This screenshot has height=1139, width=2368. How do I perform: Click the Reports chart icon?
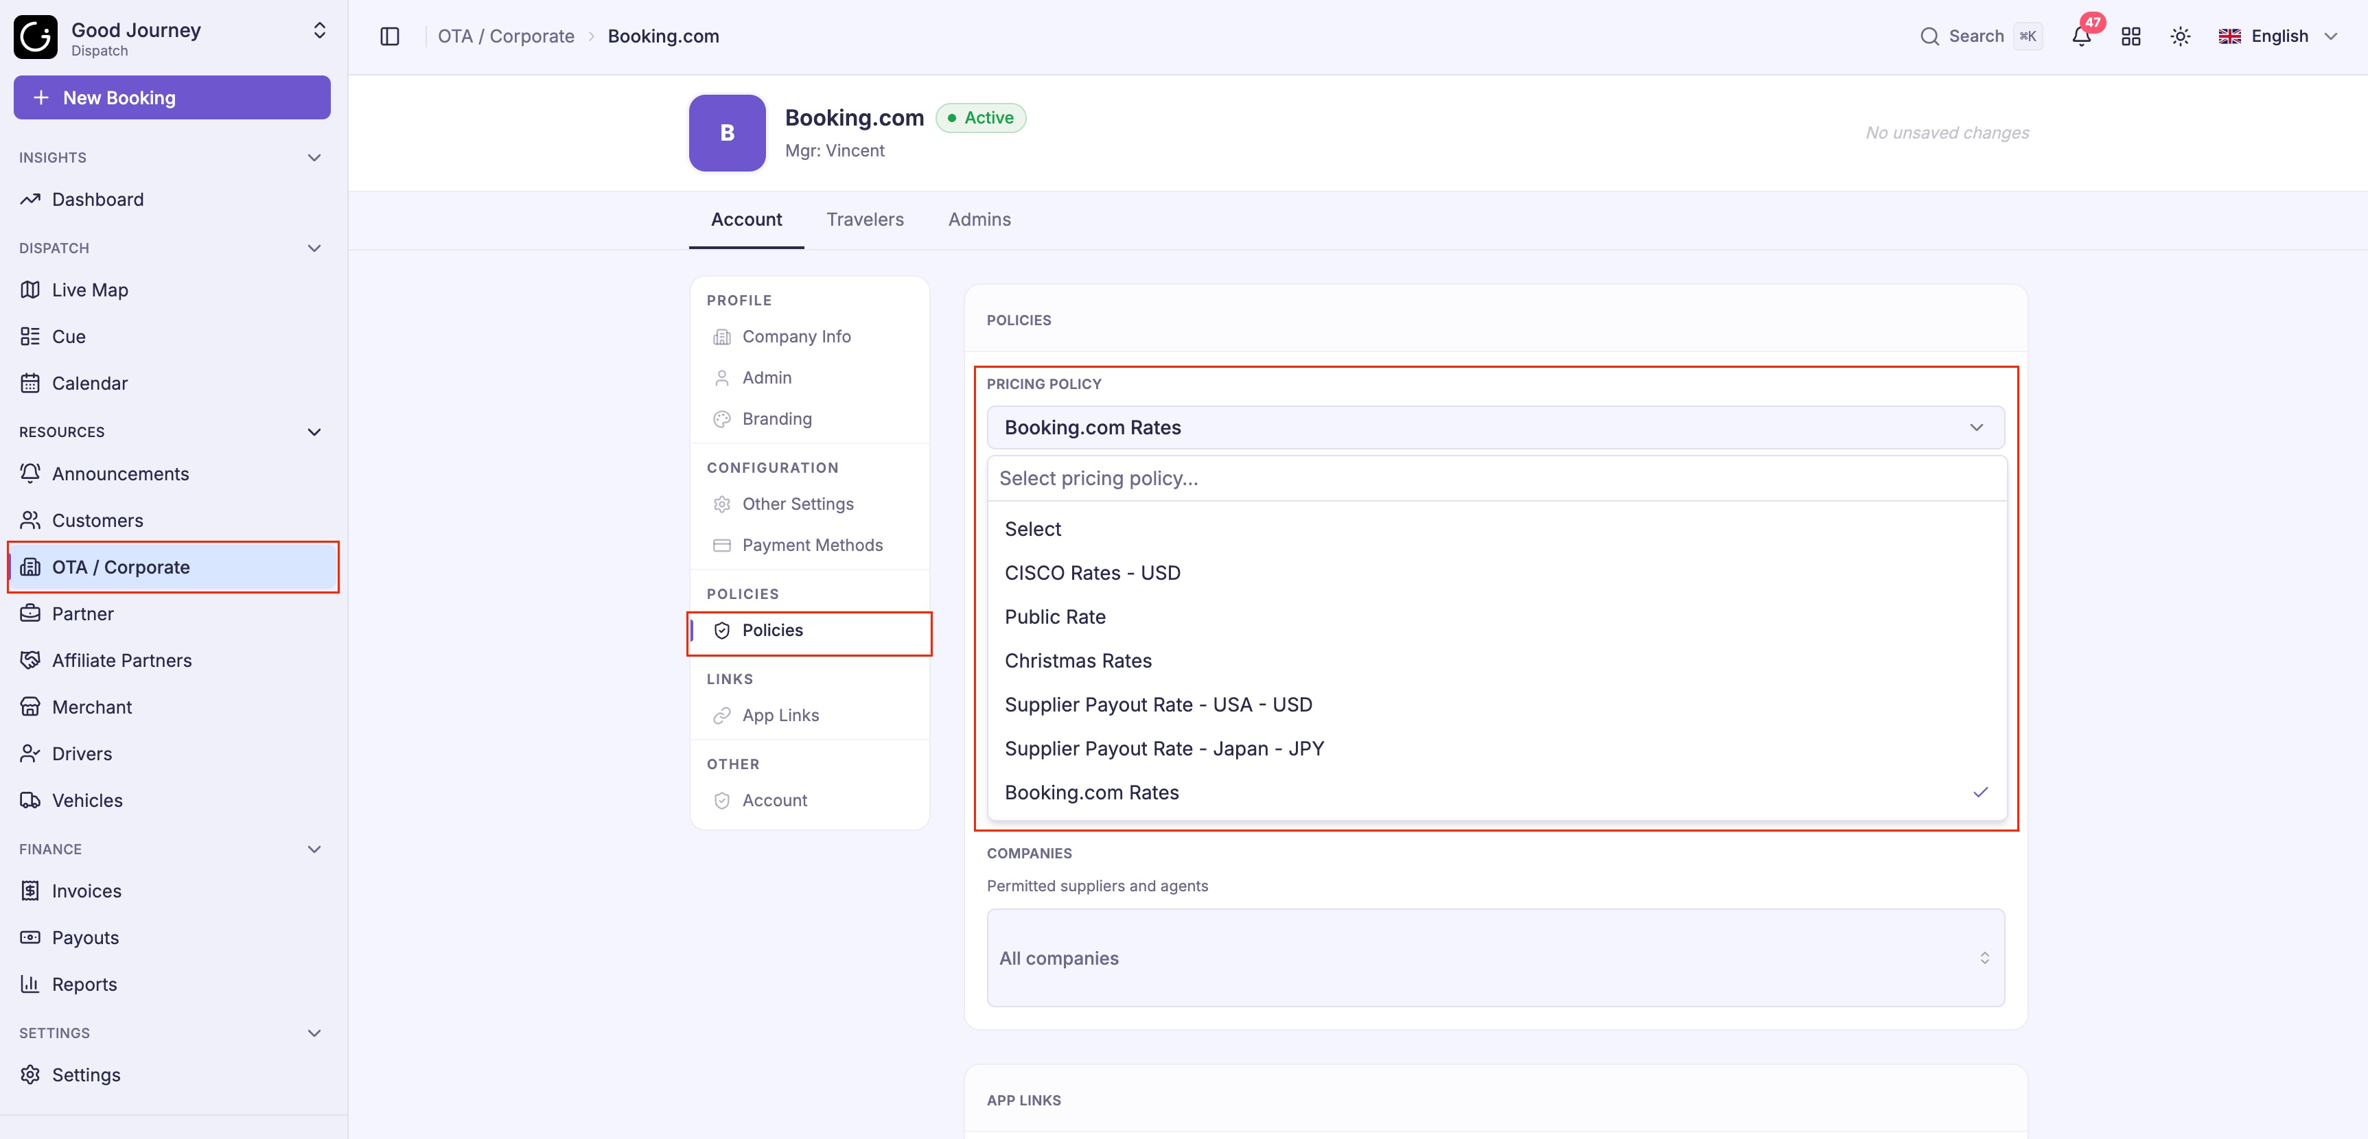pos(30,985)
